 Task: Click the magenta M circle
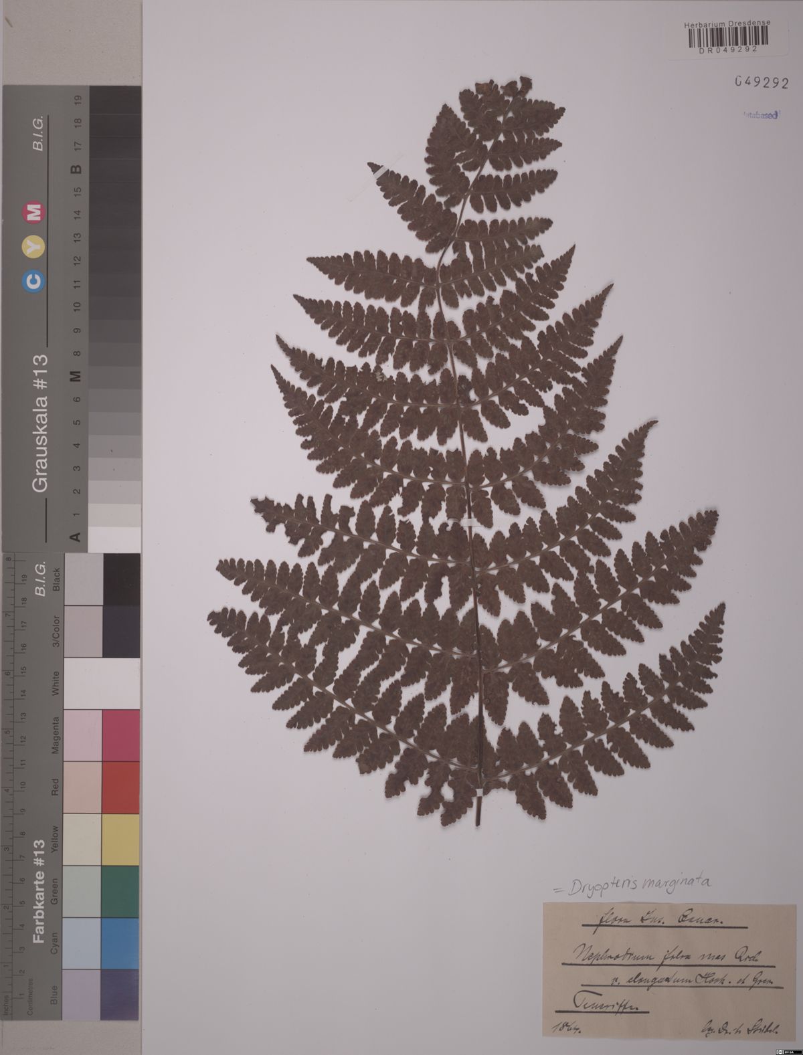[x=33, y=212]
